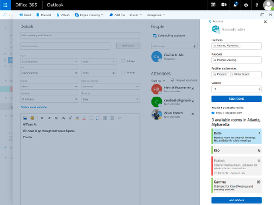Open the Skype meeting dropdown
Viewport: 274px width, 205px height.
pos(89,15)
